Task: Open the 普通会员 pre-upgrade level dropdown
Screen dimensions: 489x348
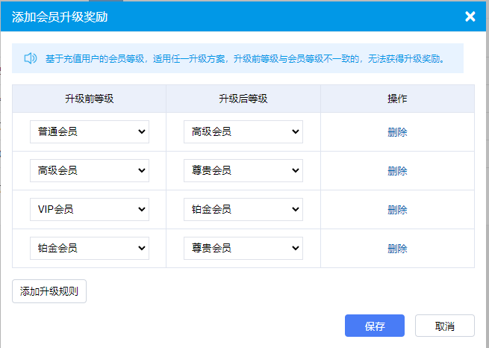Action: (90, 132)
